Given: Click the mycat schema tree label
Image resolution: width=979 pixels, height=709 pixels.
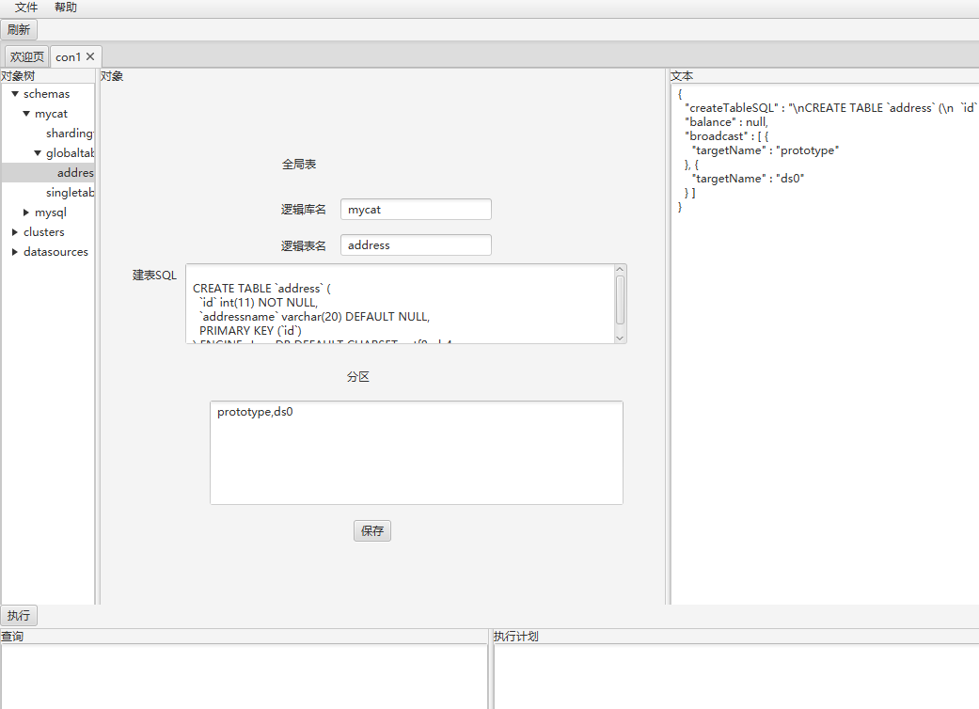Looking at the screenshot, I should click(x=51, y=114).
